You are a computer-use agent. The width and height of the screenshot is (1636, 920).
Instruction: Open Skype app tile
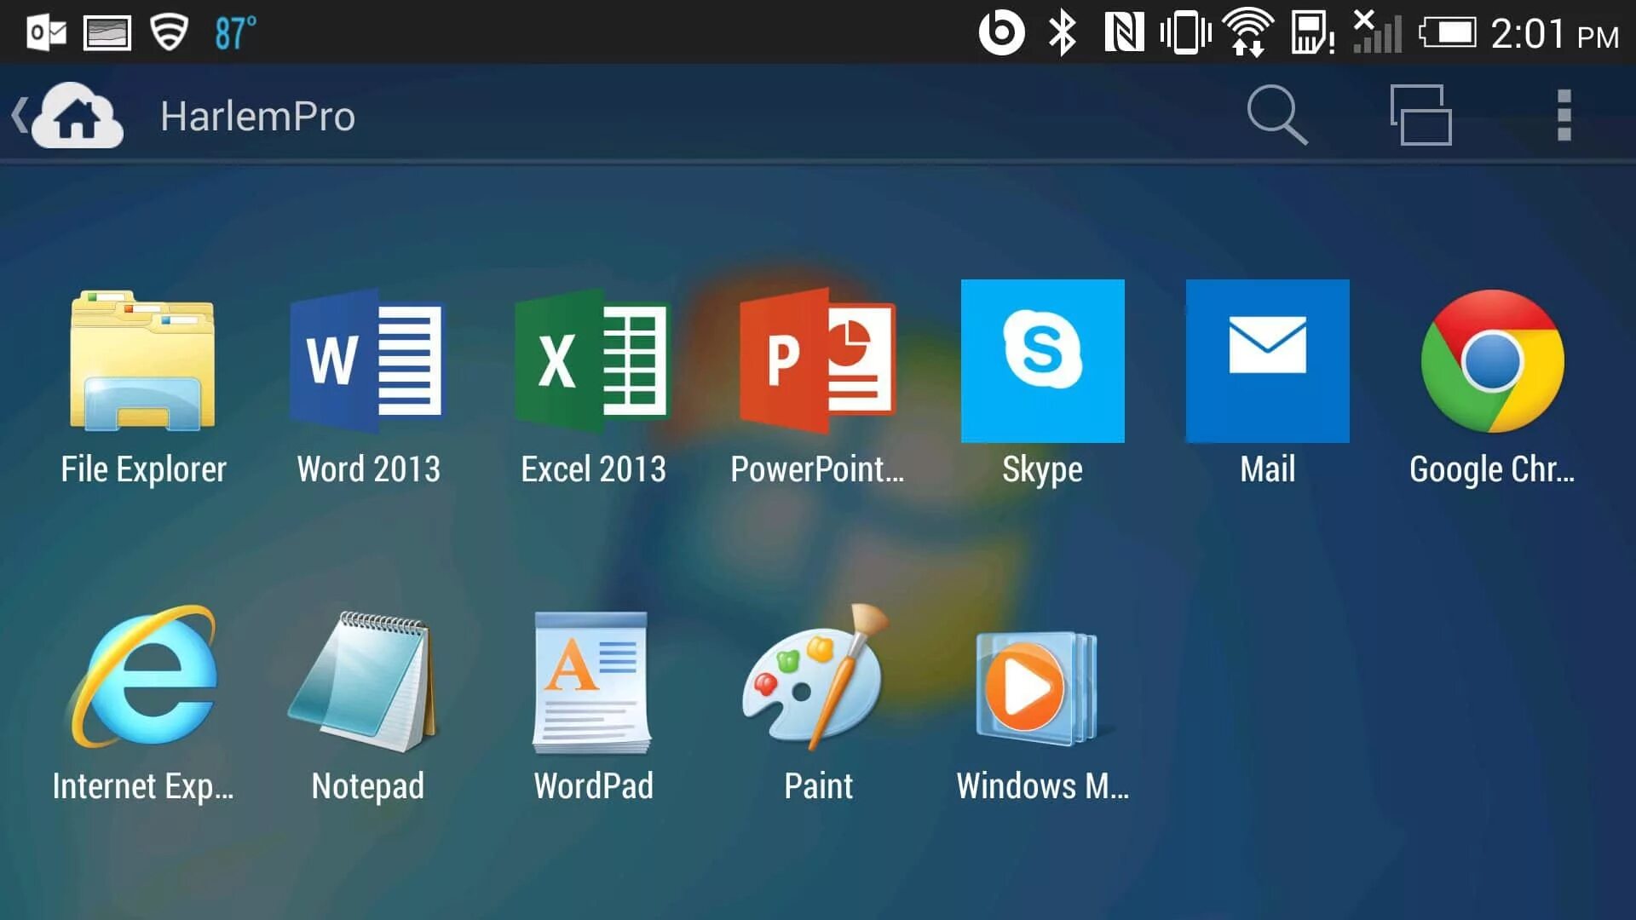click(1042, 361)
